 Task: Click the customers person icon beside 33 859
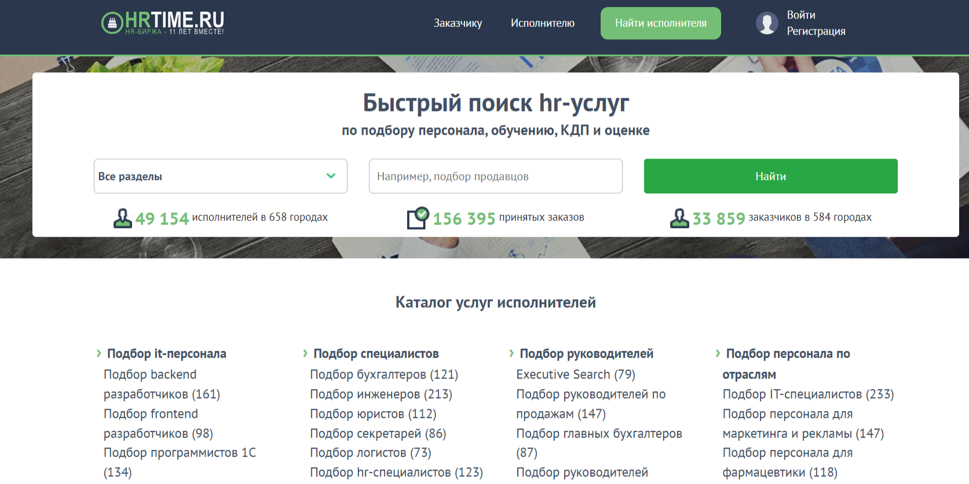click(679, 218)
